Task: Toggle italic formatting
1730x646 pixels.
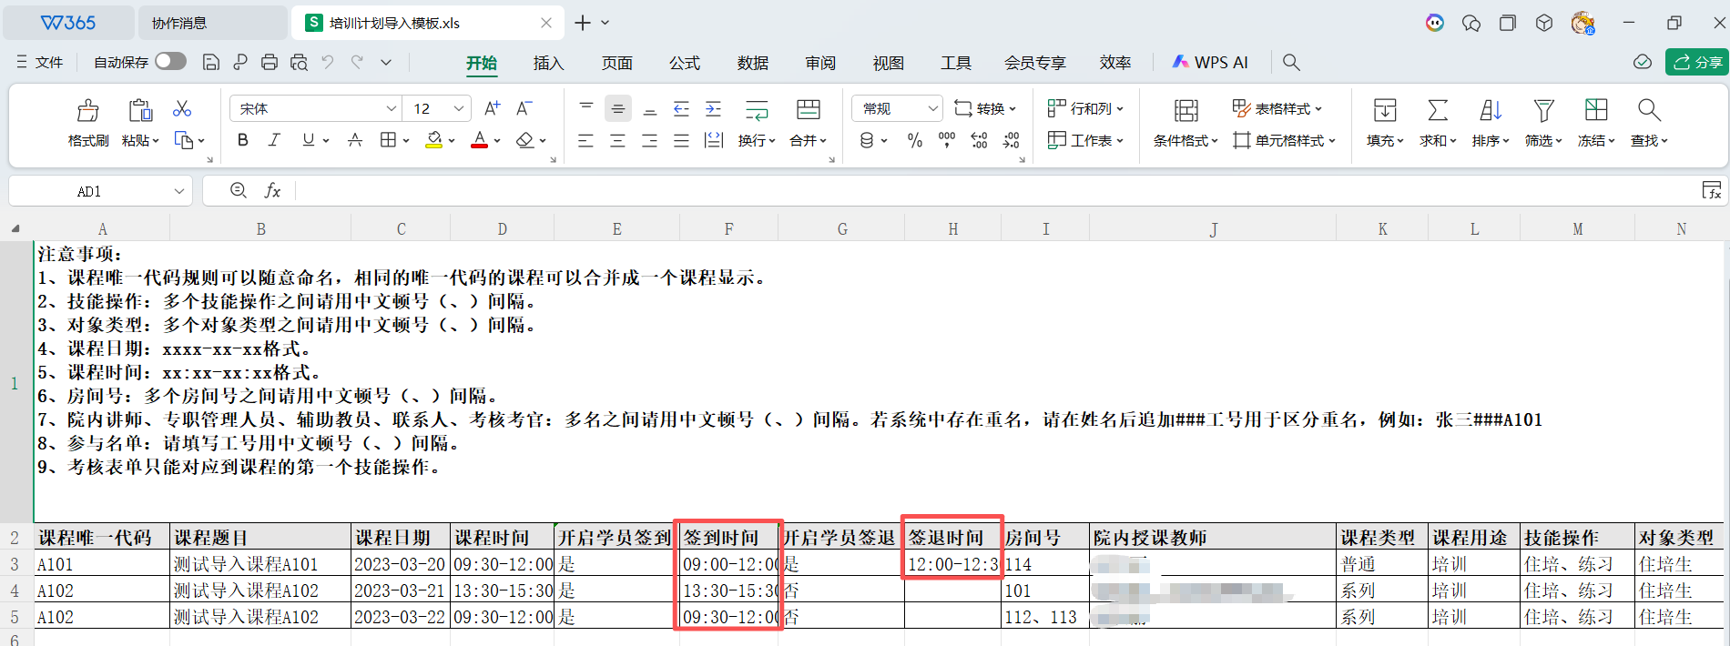Action: 274,140
